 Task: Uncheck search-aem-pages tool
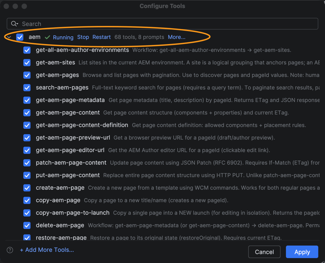[27, 88]
